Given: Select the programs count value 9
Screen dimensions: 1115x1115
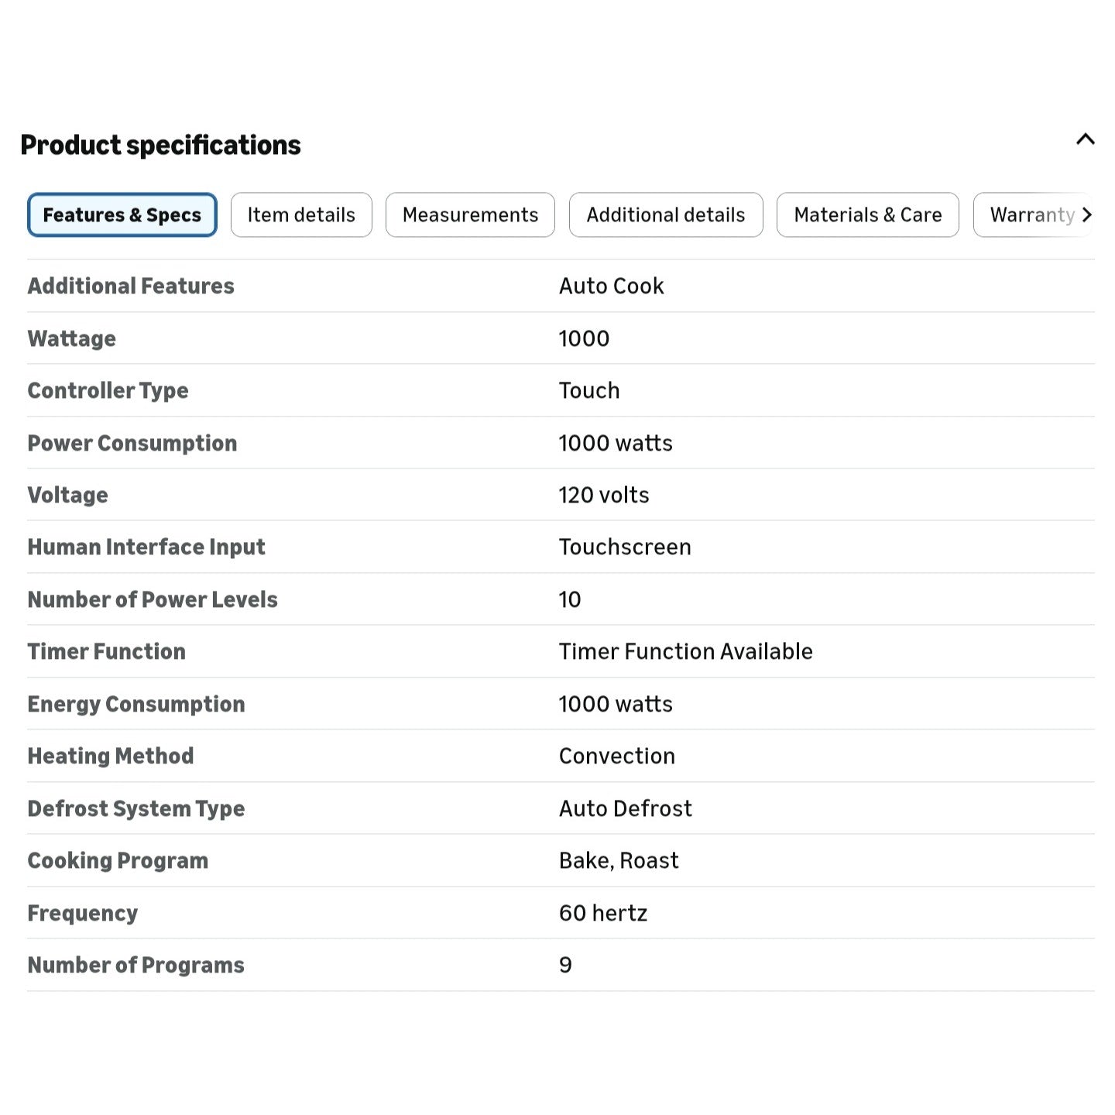Looking at the screenshot, I should [x=565, y=965].
